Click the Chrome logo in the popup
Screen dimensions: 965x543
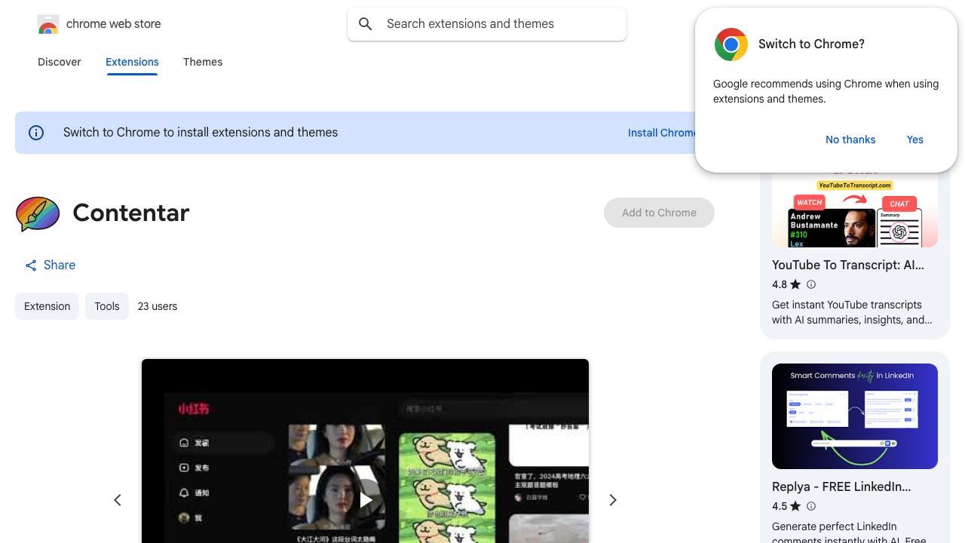731,44
